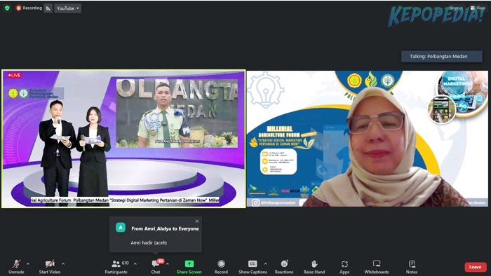The image size is (491, 276).
Task: Click the unread chat count badge
Action: coord(161,261)
